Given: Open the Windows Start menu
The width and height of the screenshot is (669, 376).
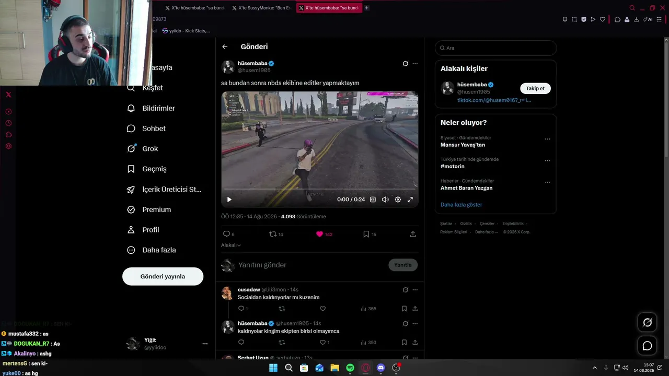Looking at the screenshot, I should (273, 368).
